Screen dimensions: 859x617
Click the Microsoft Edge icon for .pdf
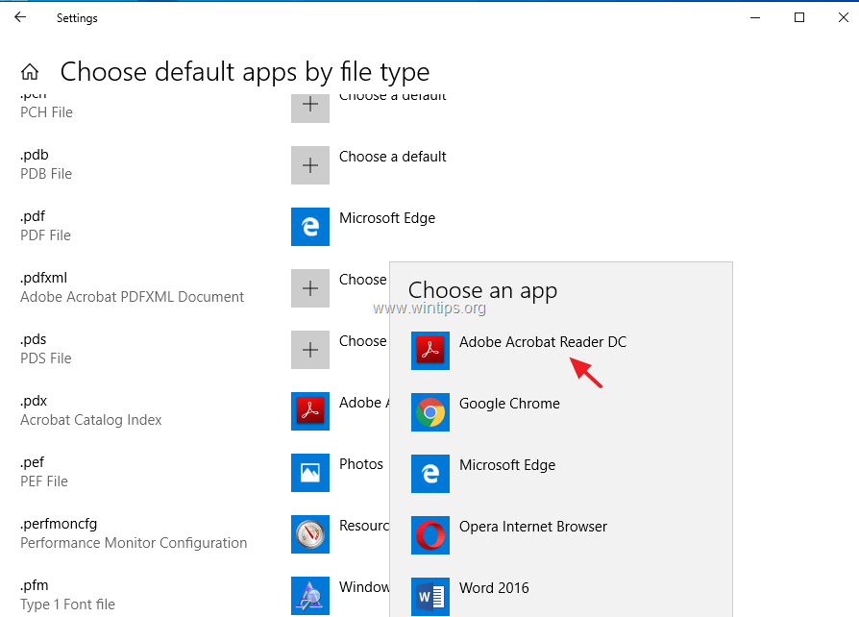pos(310,226)
